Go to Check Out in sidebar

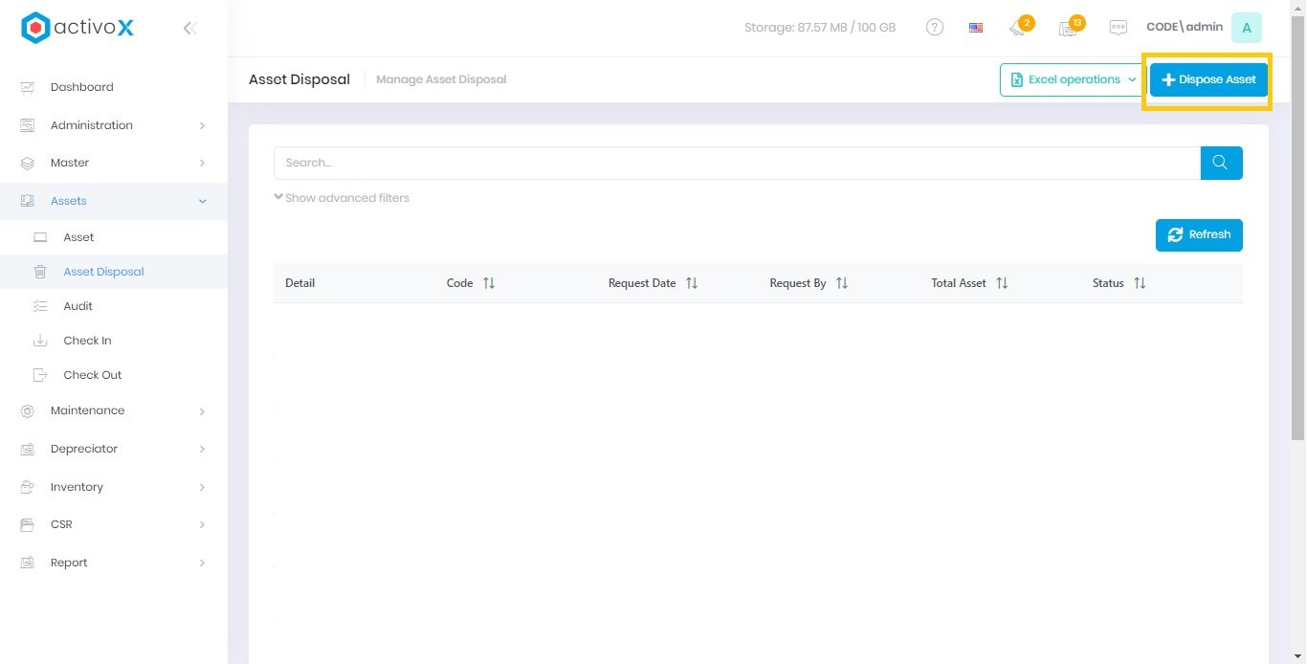coord(92,375)
